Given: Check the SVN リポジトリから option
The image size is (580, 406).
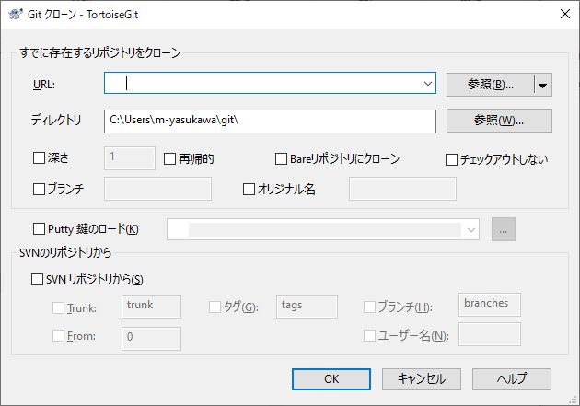Looking at the screenshot, I should (37, 279).
